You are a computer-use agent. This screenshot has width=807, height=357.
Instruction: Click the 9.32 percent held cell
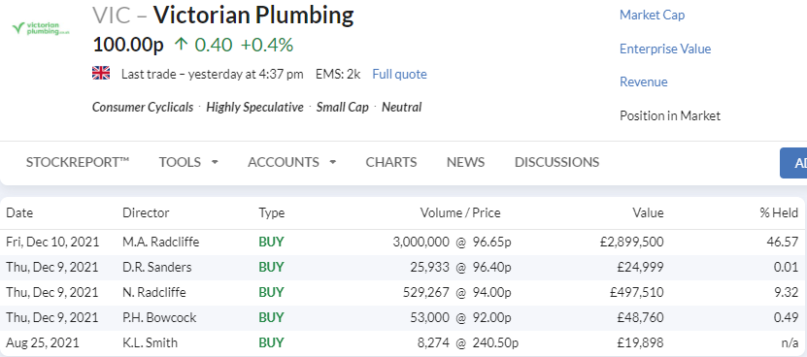click(786, 292)
